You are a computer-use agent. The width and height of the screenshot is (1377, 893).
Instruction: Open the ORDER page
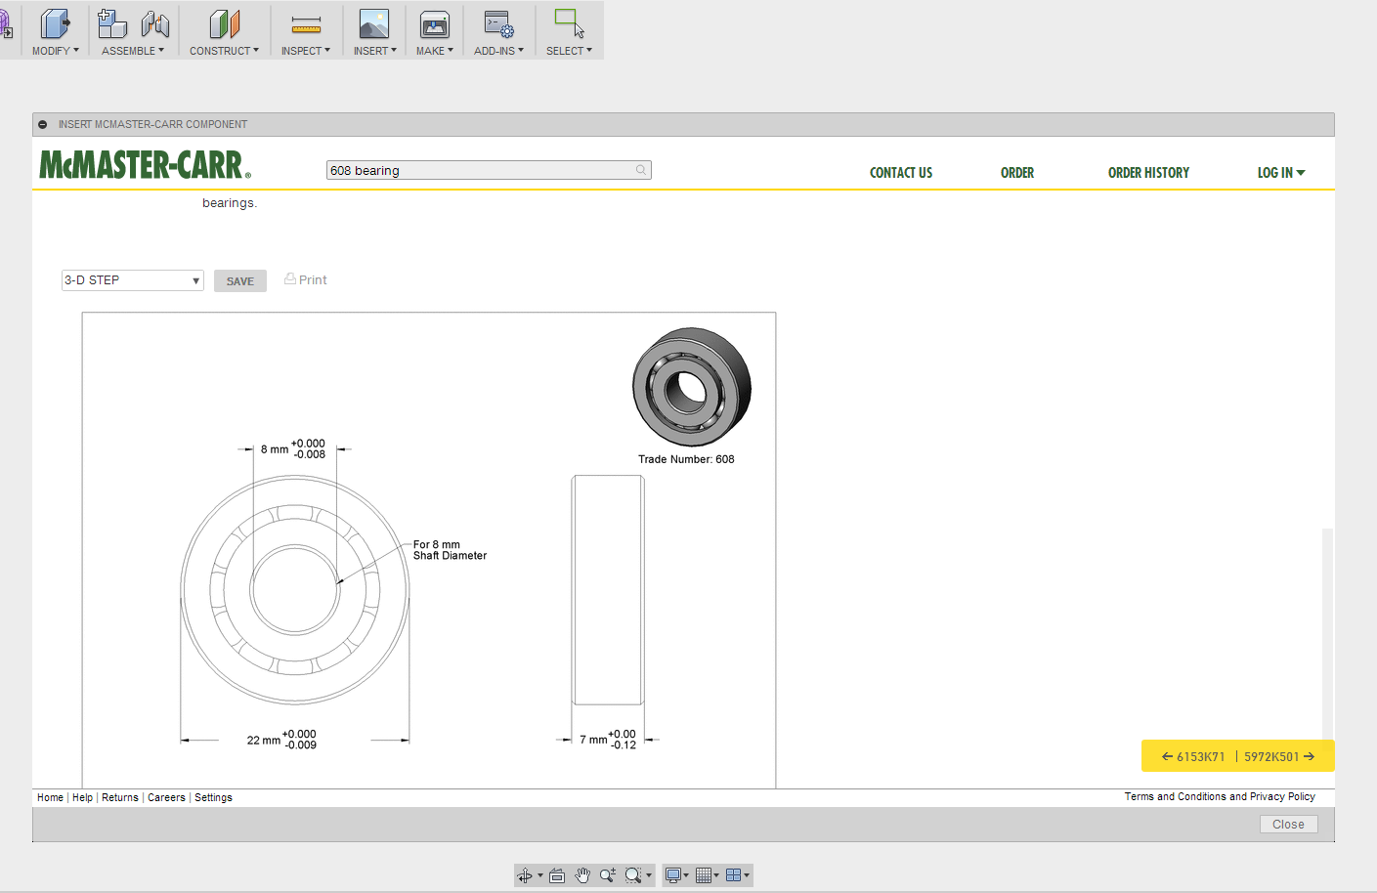[x=1017, y=173]
